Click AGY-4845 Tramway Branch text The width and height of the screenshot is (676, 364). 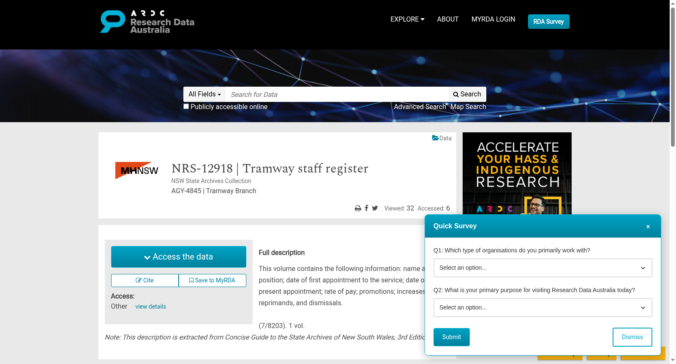[214, 191]
